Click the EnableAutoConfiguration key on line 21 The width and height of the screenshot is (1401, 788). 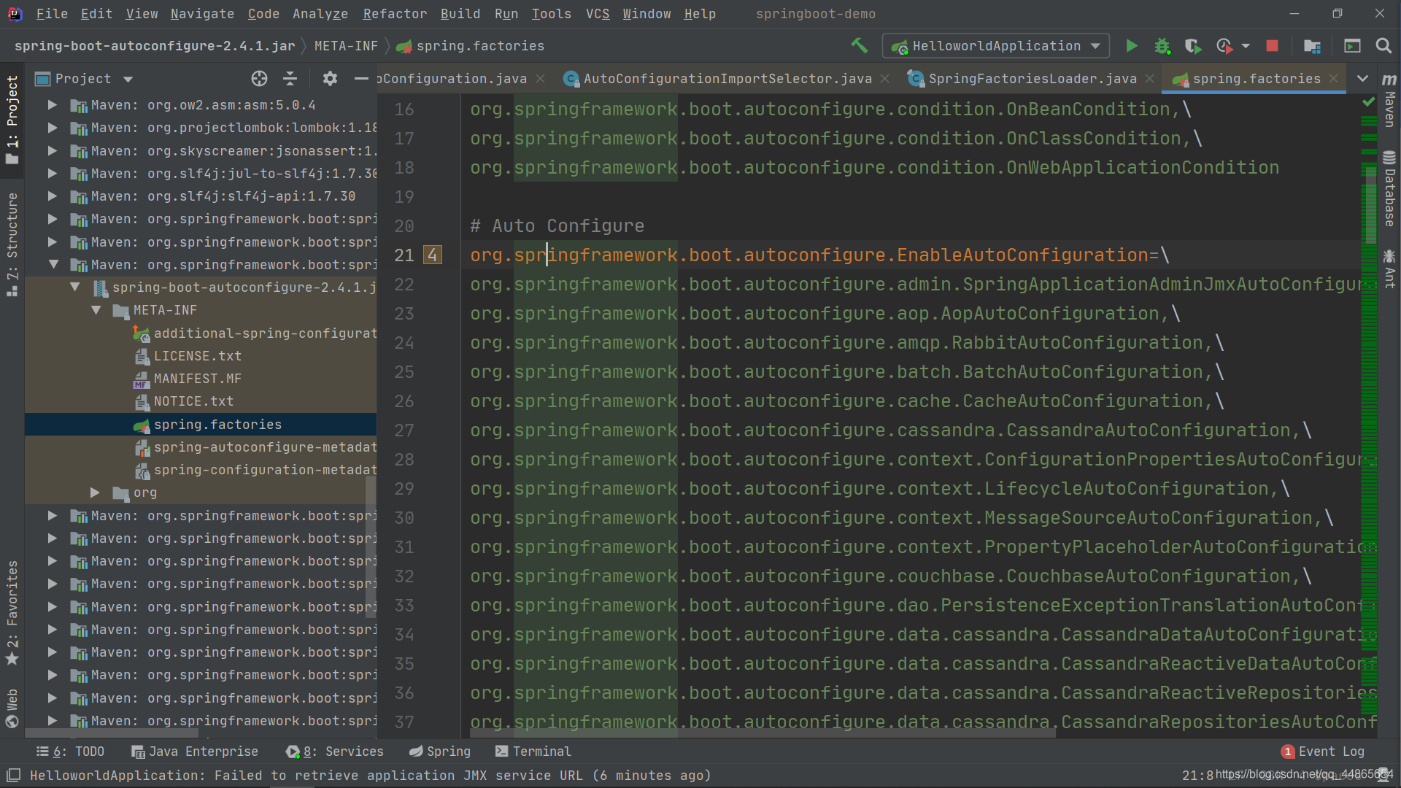pos(809,255)
